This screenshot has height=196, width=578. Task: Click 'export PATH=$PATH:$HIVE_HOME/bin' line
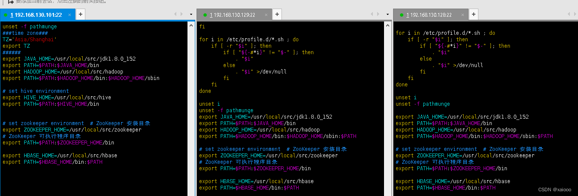[x=51, y=104]
